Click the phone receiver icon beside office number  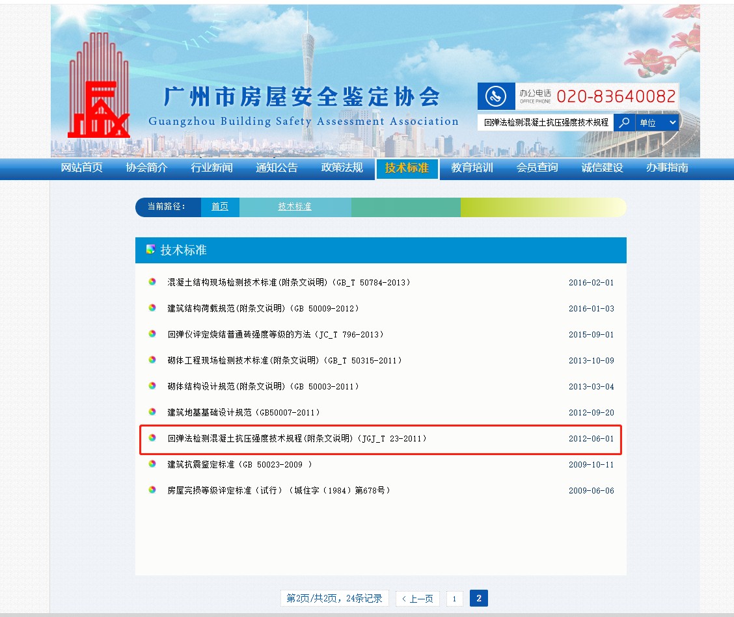(x=496, y=96)
